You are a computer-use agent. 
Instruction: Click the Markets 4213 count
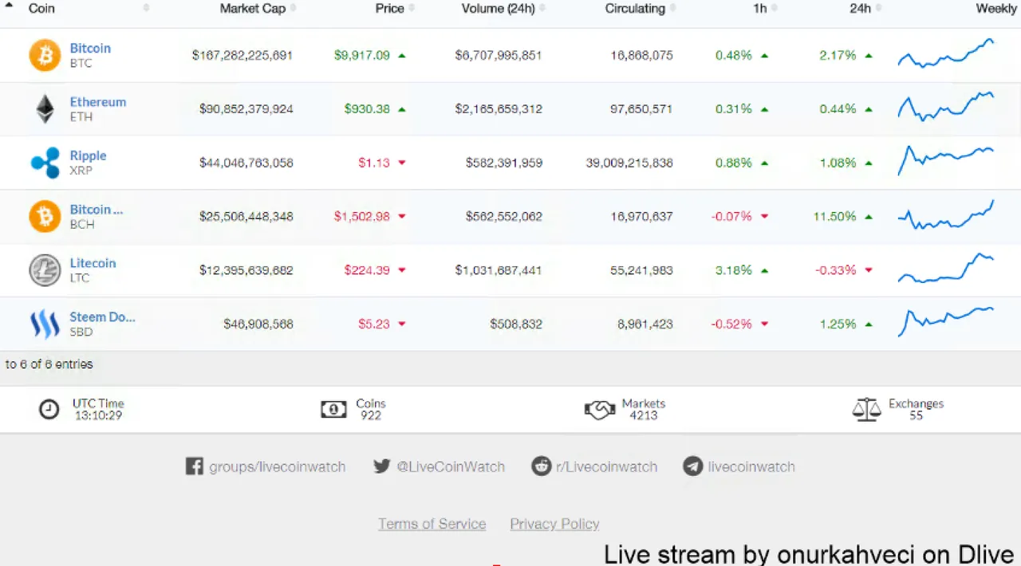[644, 415]
